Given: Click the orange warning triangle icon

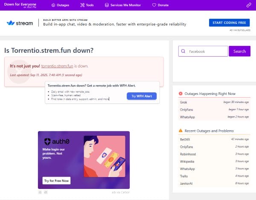Looking at the screenshot, I should click(x=180, y=130).
